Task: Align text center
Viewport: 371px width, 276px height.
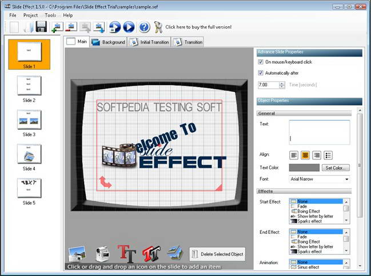Action: 305,155
